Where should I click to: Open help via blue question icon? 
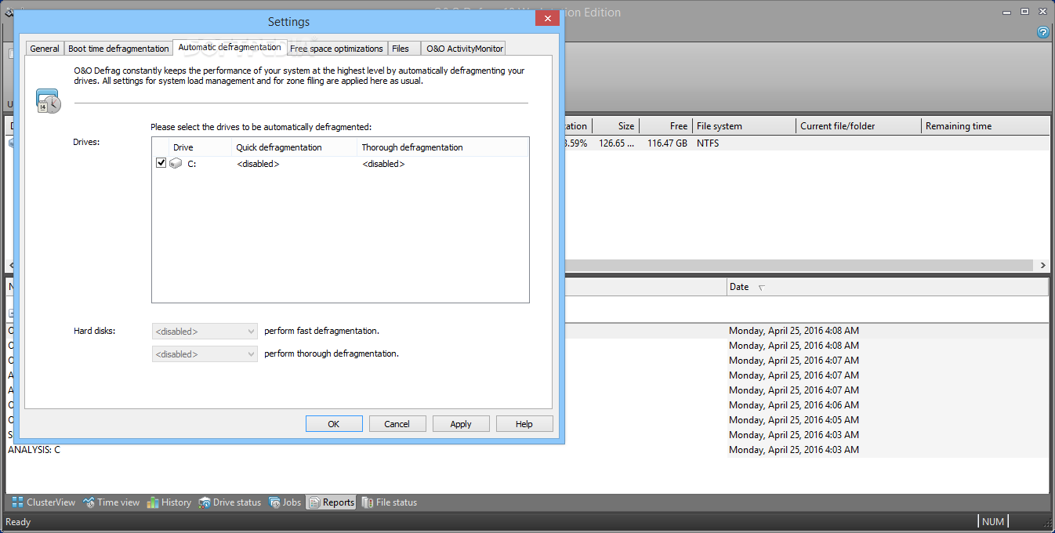(x=1043, y=32)
